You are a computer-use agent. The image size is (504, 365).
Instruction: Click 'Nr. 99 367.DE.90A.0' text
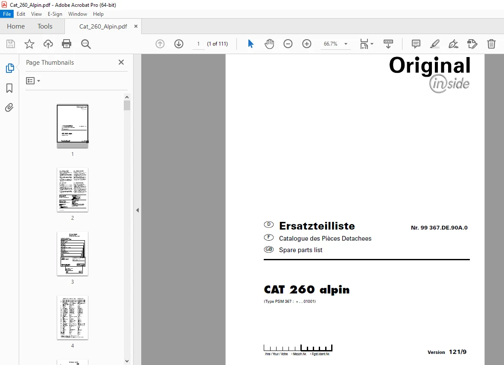(x=439, y=228)
